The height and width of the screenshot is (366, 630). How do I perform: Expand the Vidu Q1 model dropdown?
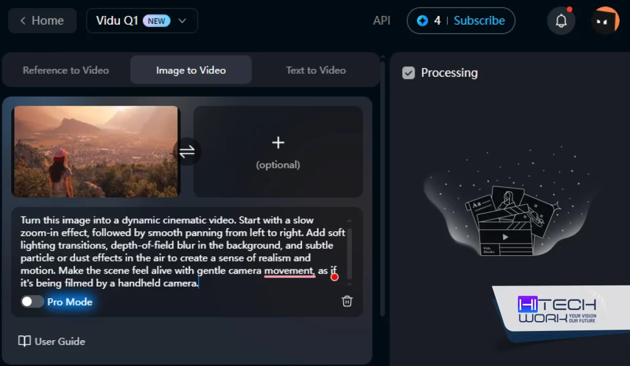[182, 21]
